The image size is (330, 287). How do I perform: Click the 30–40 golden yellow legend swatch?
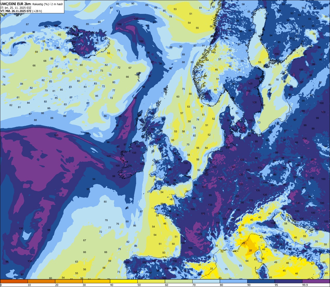96,281
